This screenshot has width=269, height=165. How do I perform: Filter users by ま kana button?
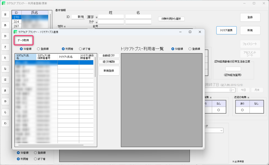tap(5, 91)
